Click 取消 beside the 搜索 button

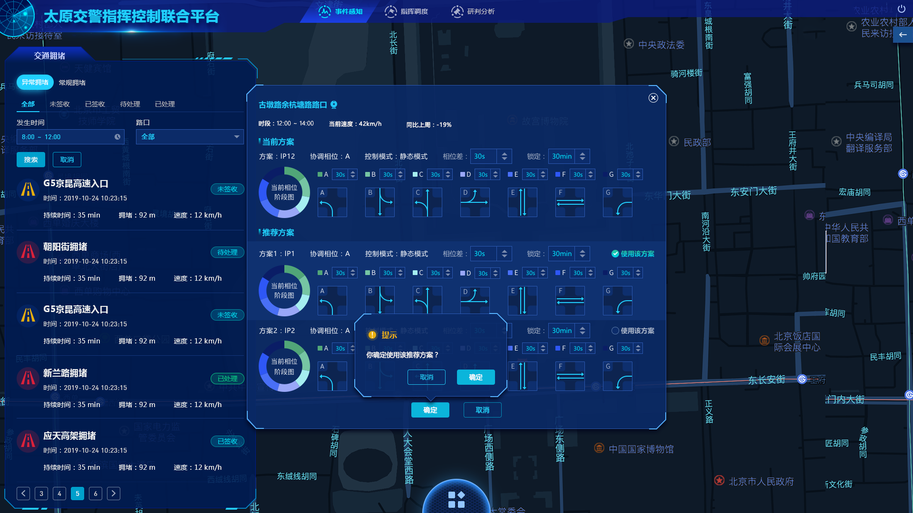click(x=67, y=160)
